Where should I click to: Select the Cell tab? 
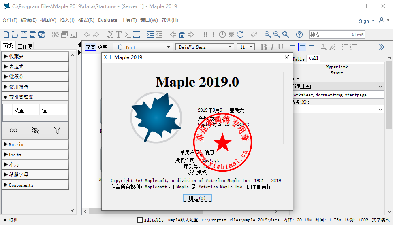point(314,58)
